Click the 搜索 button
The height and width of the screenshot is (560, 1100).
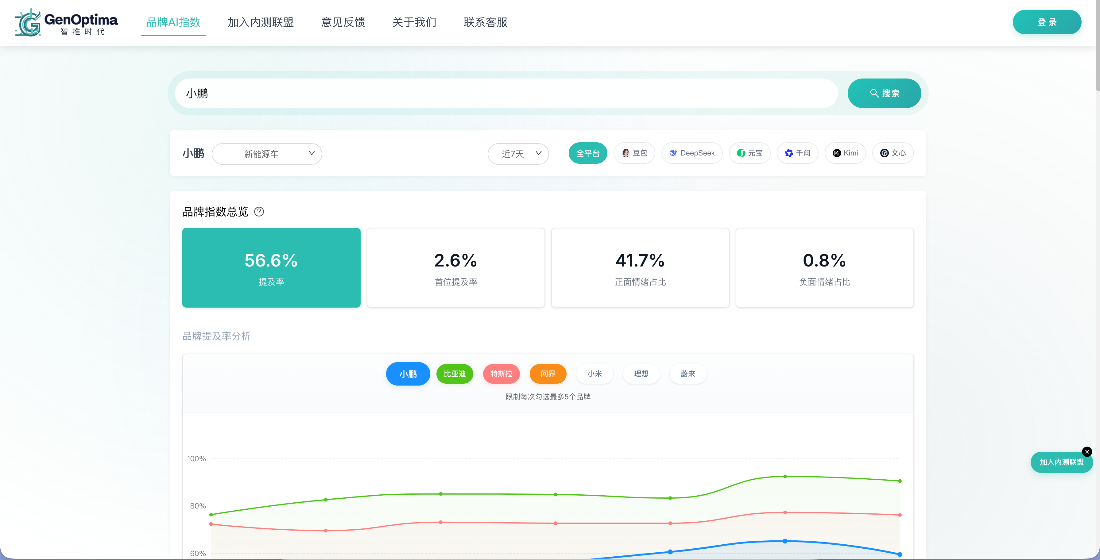tap(884, 93)
